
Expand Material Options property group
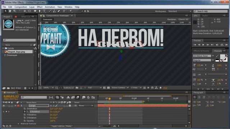click(x=18, y=124)
